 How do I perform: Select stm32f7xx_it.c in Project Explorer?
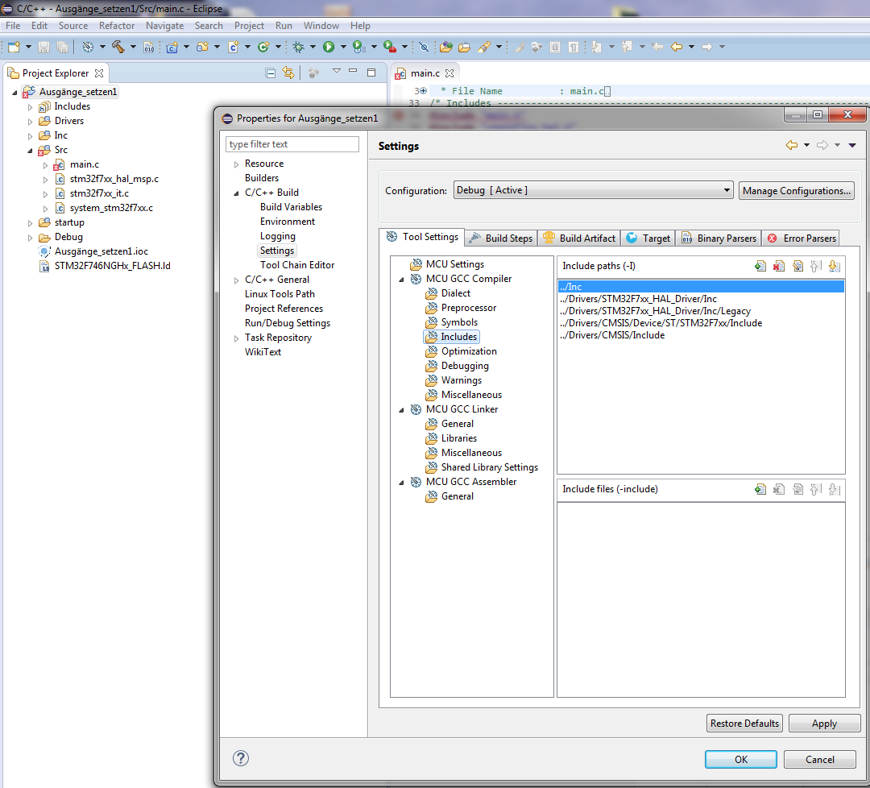pyautogui.click(x=99, y=193)
